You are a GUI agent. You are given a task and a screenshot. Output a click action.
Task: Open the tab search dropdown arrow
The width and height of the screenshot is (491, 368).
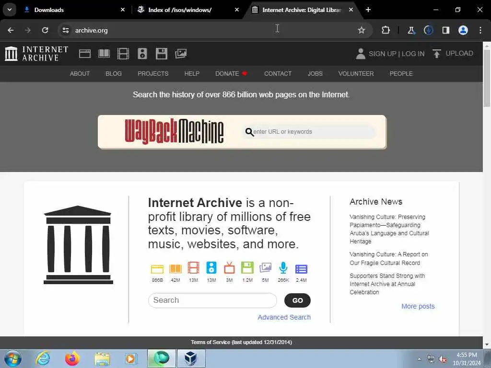point(10,10)
